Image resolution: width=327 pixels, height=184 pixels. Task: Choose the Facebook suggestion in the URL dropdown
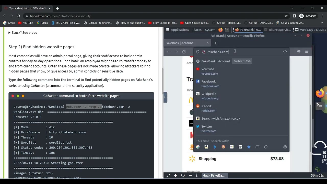pos(241,84)
